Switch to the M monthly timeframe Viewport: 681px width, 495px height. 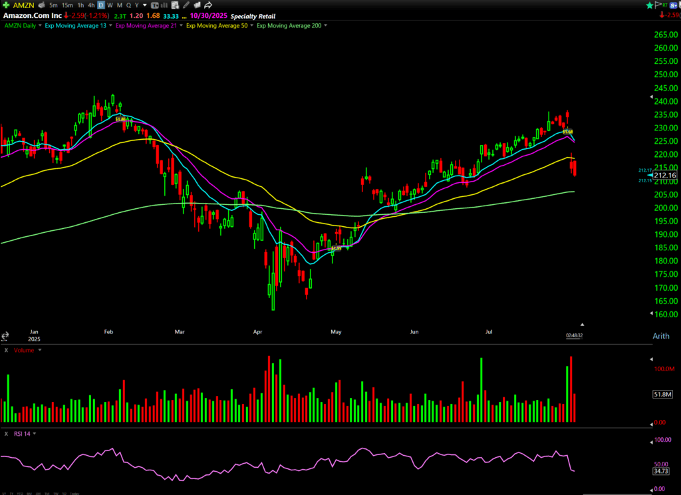tap(120, 5)
